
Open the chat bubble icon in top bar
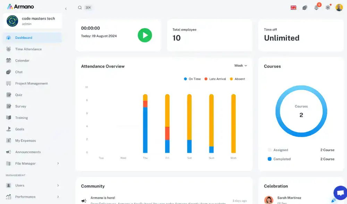click(x=305, y=8)
